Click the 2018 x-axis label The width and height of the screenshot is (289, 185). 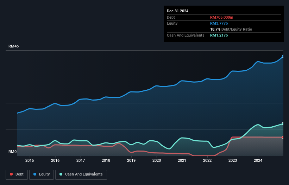point(106,160)
